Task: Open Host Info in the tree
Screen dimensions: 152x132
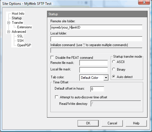Action: click(x=18, y=14)
